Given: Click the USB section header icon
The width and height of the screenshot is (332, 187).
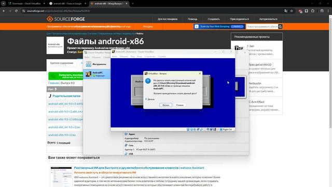Looking at the screenshot, I should (126, 154).
